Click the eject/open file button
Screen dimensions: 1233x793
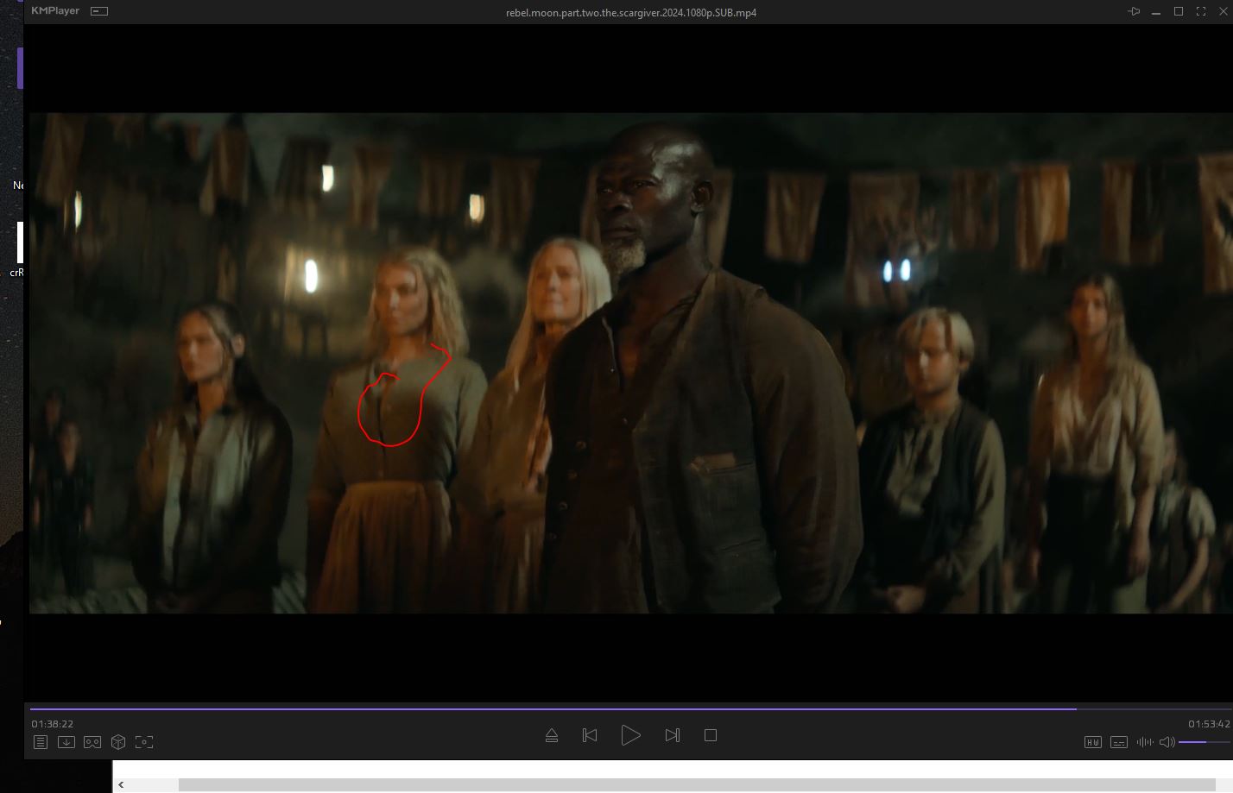552,736
